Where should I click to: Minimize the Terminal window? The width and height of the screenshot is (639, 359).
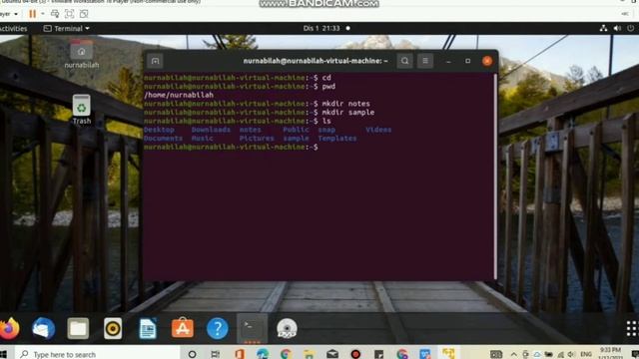[448, 61]
